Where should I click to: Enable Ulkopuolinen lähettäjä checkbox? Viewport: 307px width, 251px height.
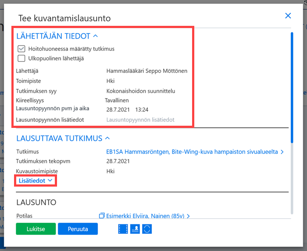coord(21,58)
